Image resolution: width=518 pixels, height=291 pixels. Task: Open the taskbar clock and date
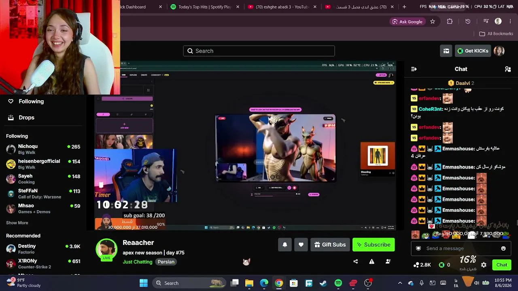[x=503, y=283]
